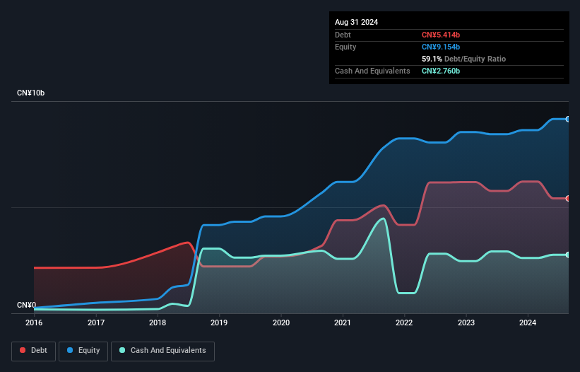Select the 2020 x-axis label
The width and height of the screenshot is (580, 372).
click(x=281, y=322)
